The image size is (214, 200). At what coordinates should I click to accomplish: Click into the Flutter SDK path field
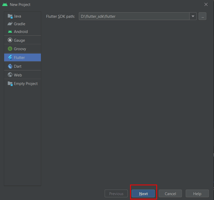click(134, 16)
